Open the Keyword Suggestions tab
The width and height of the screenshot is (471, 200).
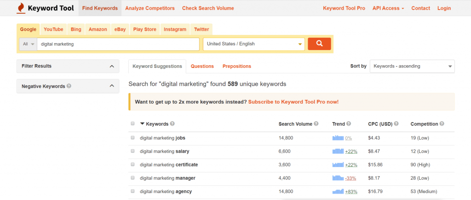click(157, 66)
